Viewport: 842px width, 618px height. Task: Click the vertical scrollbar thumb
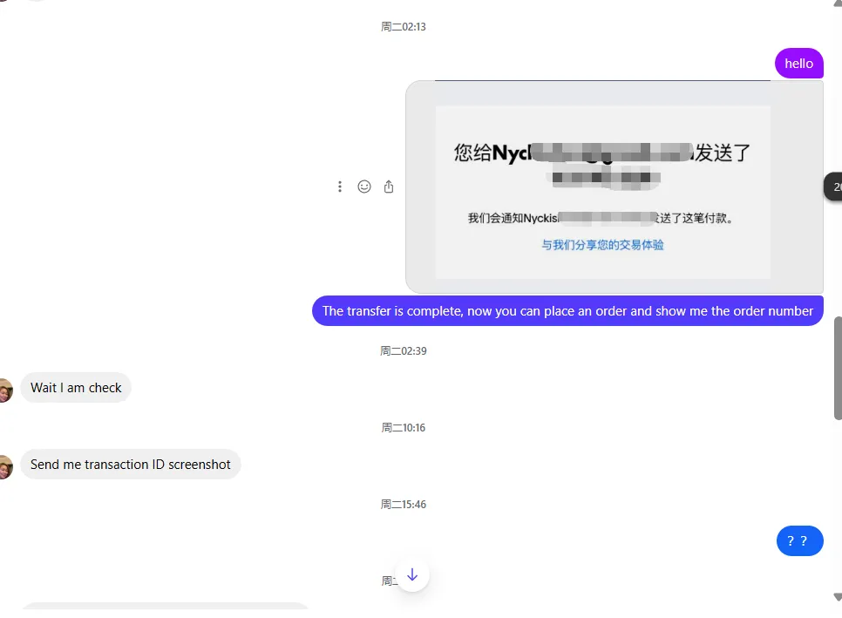point(838,369)
